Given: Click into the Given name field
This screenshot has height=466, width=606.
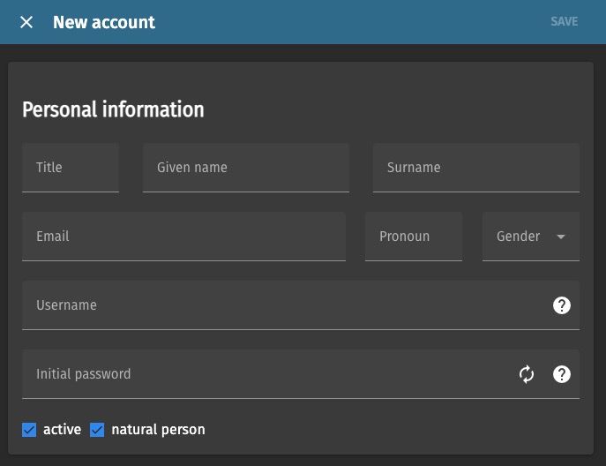Looking at the screenshot, I should [246, 168].
